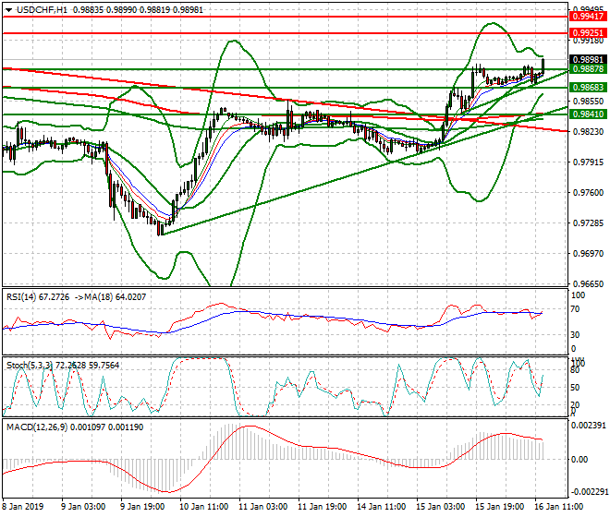Click the RSI scale value 30
Screen dimensions: 610x517
[x=576, y=335]
